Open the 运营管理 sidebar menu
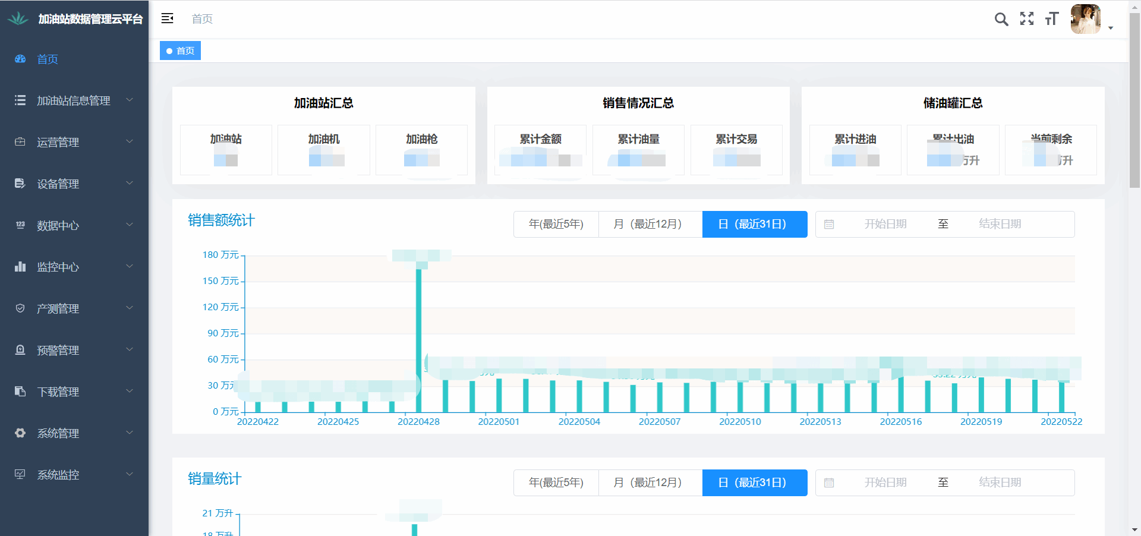Image resolution: width=1141 pixels, height=536 pixels. point(58,142)
